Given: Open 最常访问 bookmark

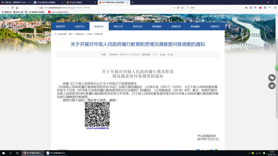Looking at the screenshot, I should coord(7,12).
